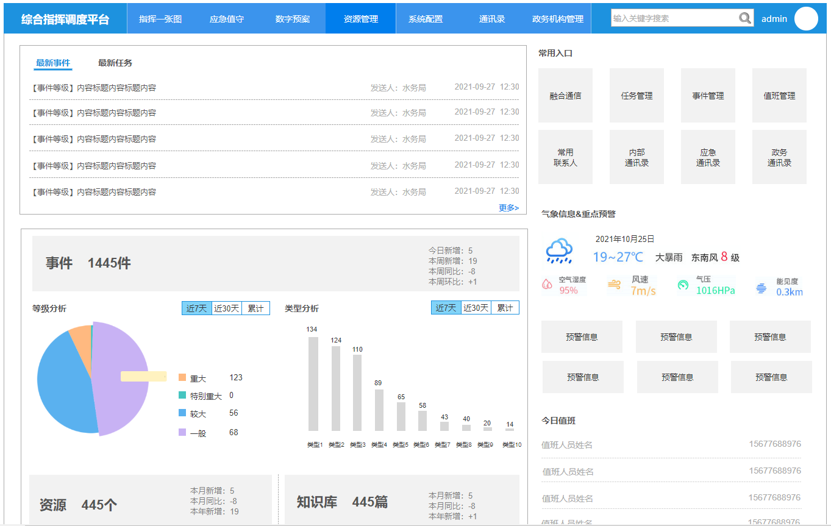Click the admin username text
831x526 pixels.
[x=774, y=19]
